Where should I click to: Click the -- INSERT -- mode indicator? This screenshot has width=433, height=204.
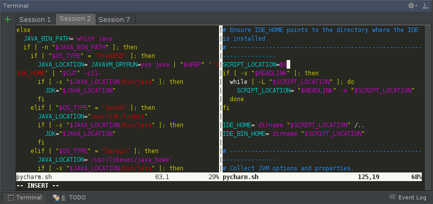(x=38, y=186)
